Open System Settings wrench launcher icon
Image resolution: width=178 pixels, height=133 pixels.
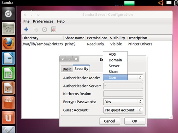8,130
